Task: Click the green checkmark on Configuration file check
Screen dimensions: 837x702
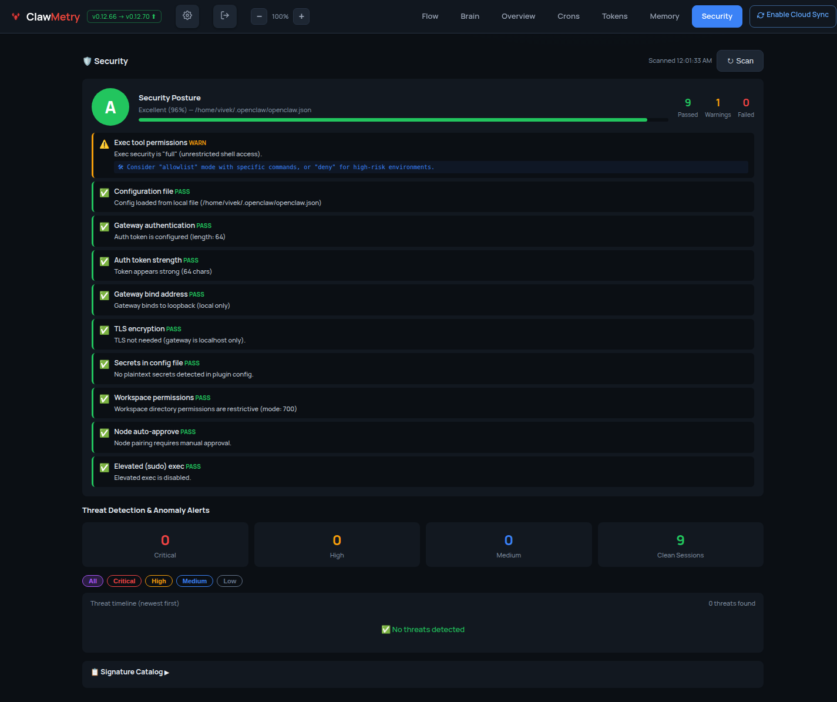Action: [104, 192]
